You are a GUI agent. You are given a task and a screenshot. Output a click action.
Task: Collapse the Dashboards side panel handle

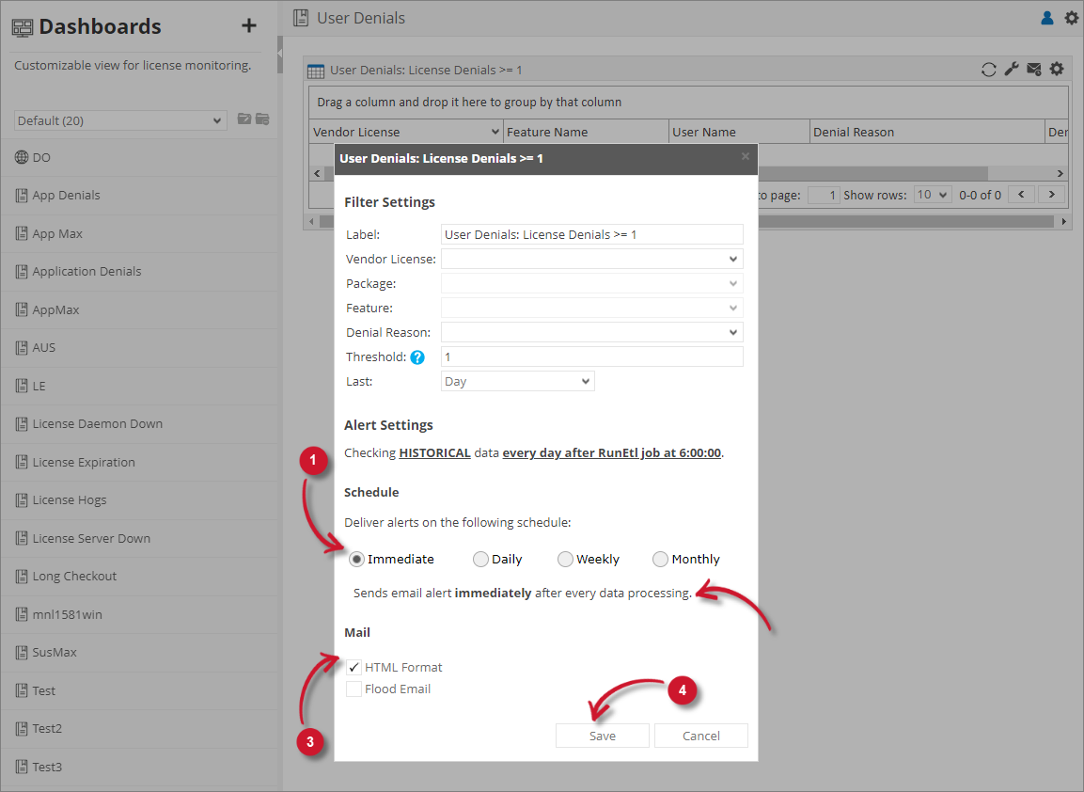pos(280,53)
